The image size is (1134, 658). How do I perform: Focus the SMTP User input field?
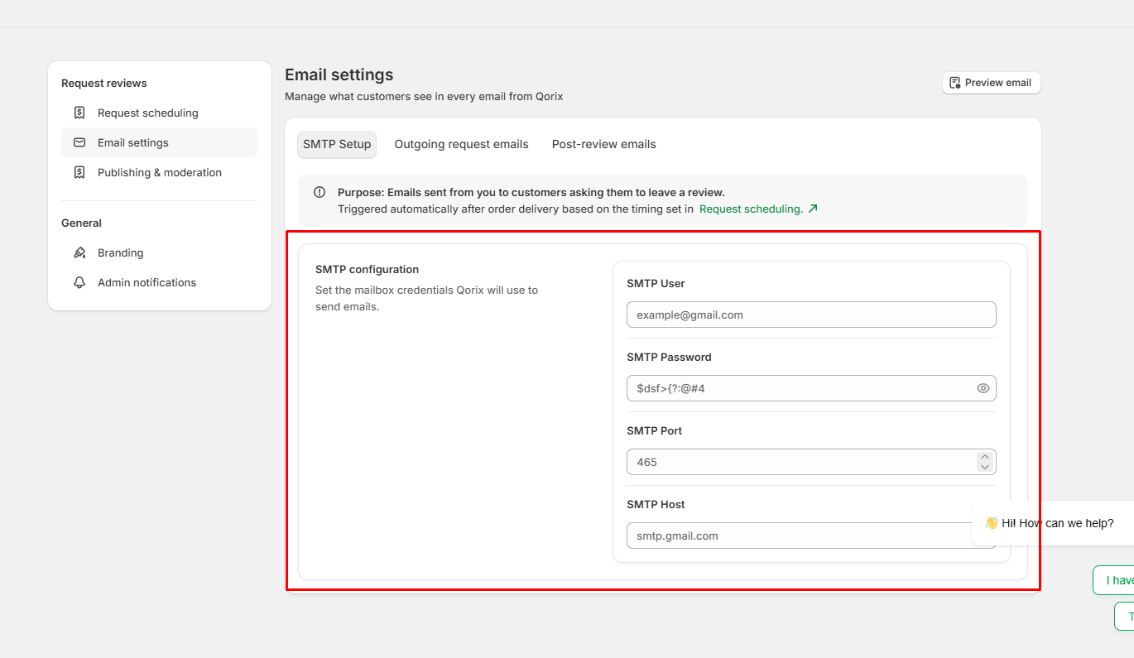pyautogui.click(x=811, y=315)
